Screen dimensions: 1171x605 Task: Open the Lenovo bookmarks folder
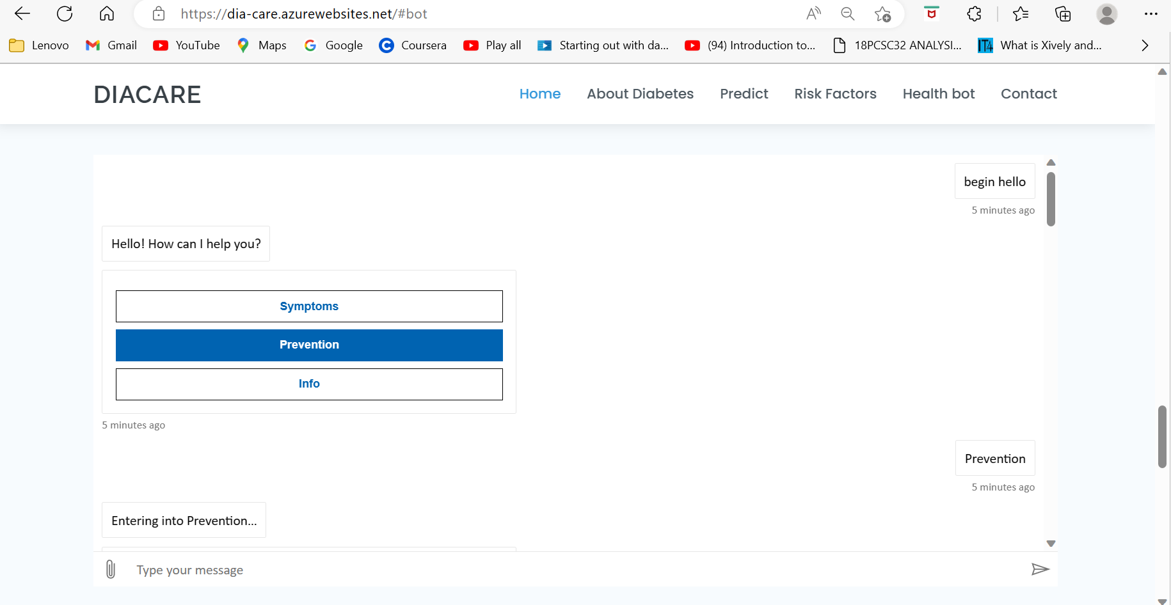pos(38,45)
